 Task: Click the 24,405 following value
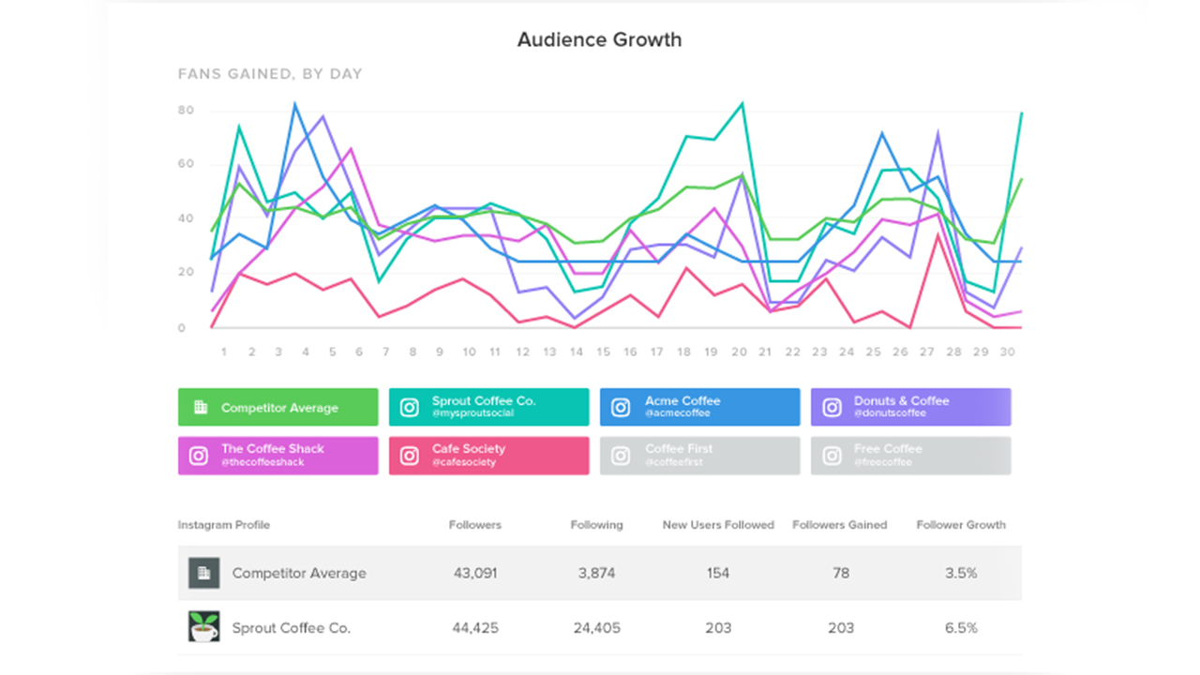597,628
